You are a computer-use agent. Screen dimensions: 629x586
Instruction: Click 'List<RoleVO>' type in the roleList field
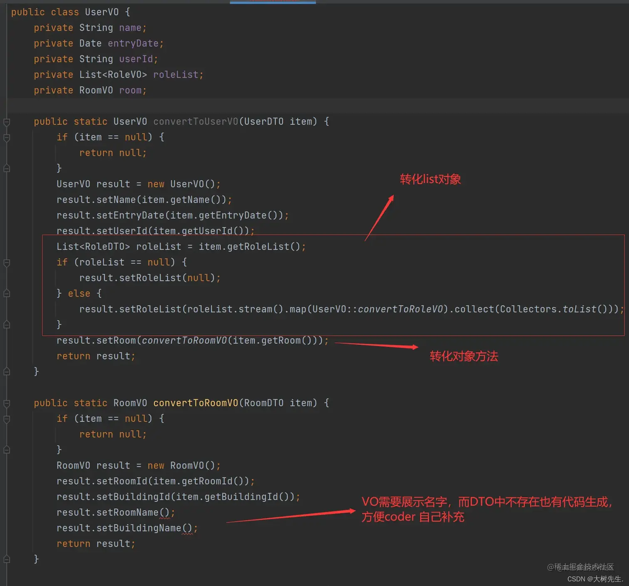click(x=113, y=75)
